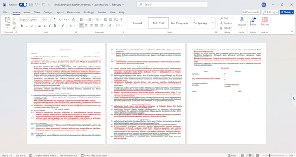296x157 pixels.
Task: Cut selection with the scissors icon
Action: click(14, 18)
